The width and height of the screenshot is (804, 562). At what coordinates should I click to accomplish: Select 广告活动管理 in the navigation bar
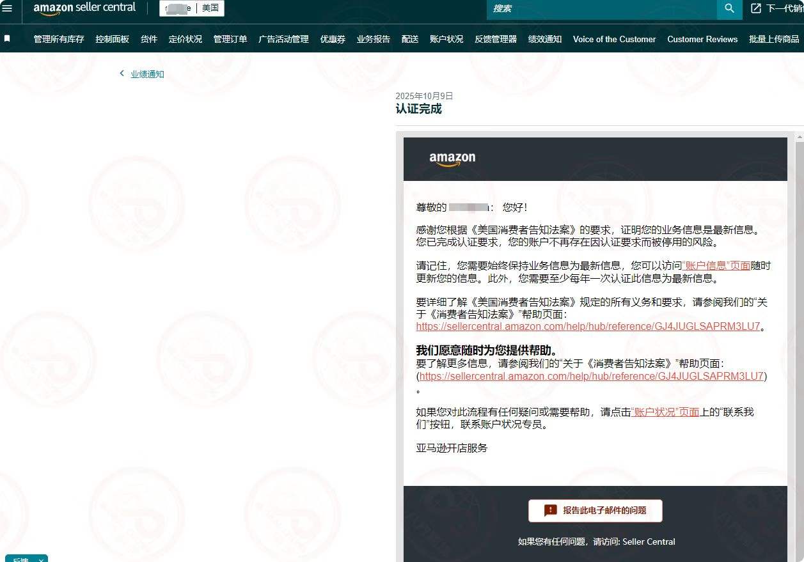point(283,39)
